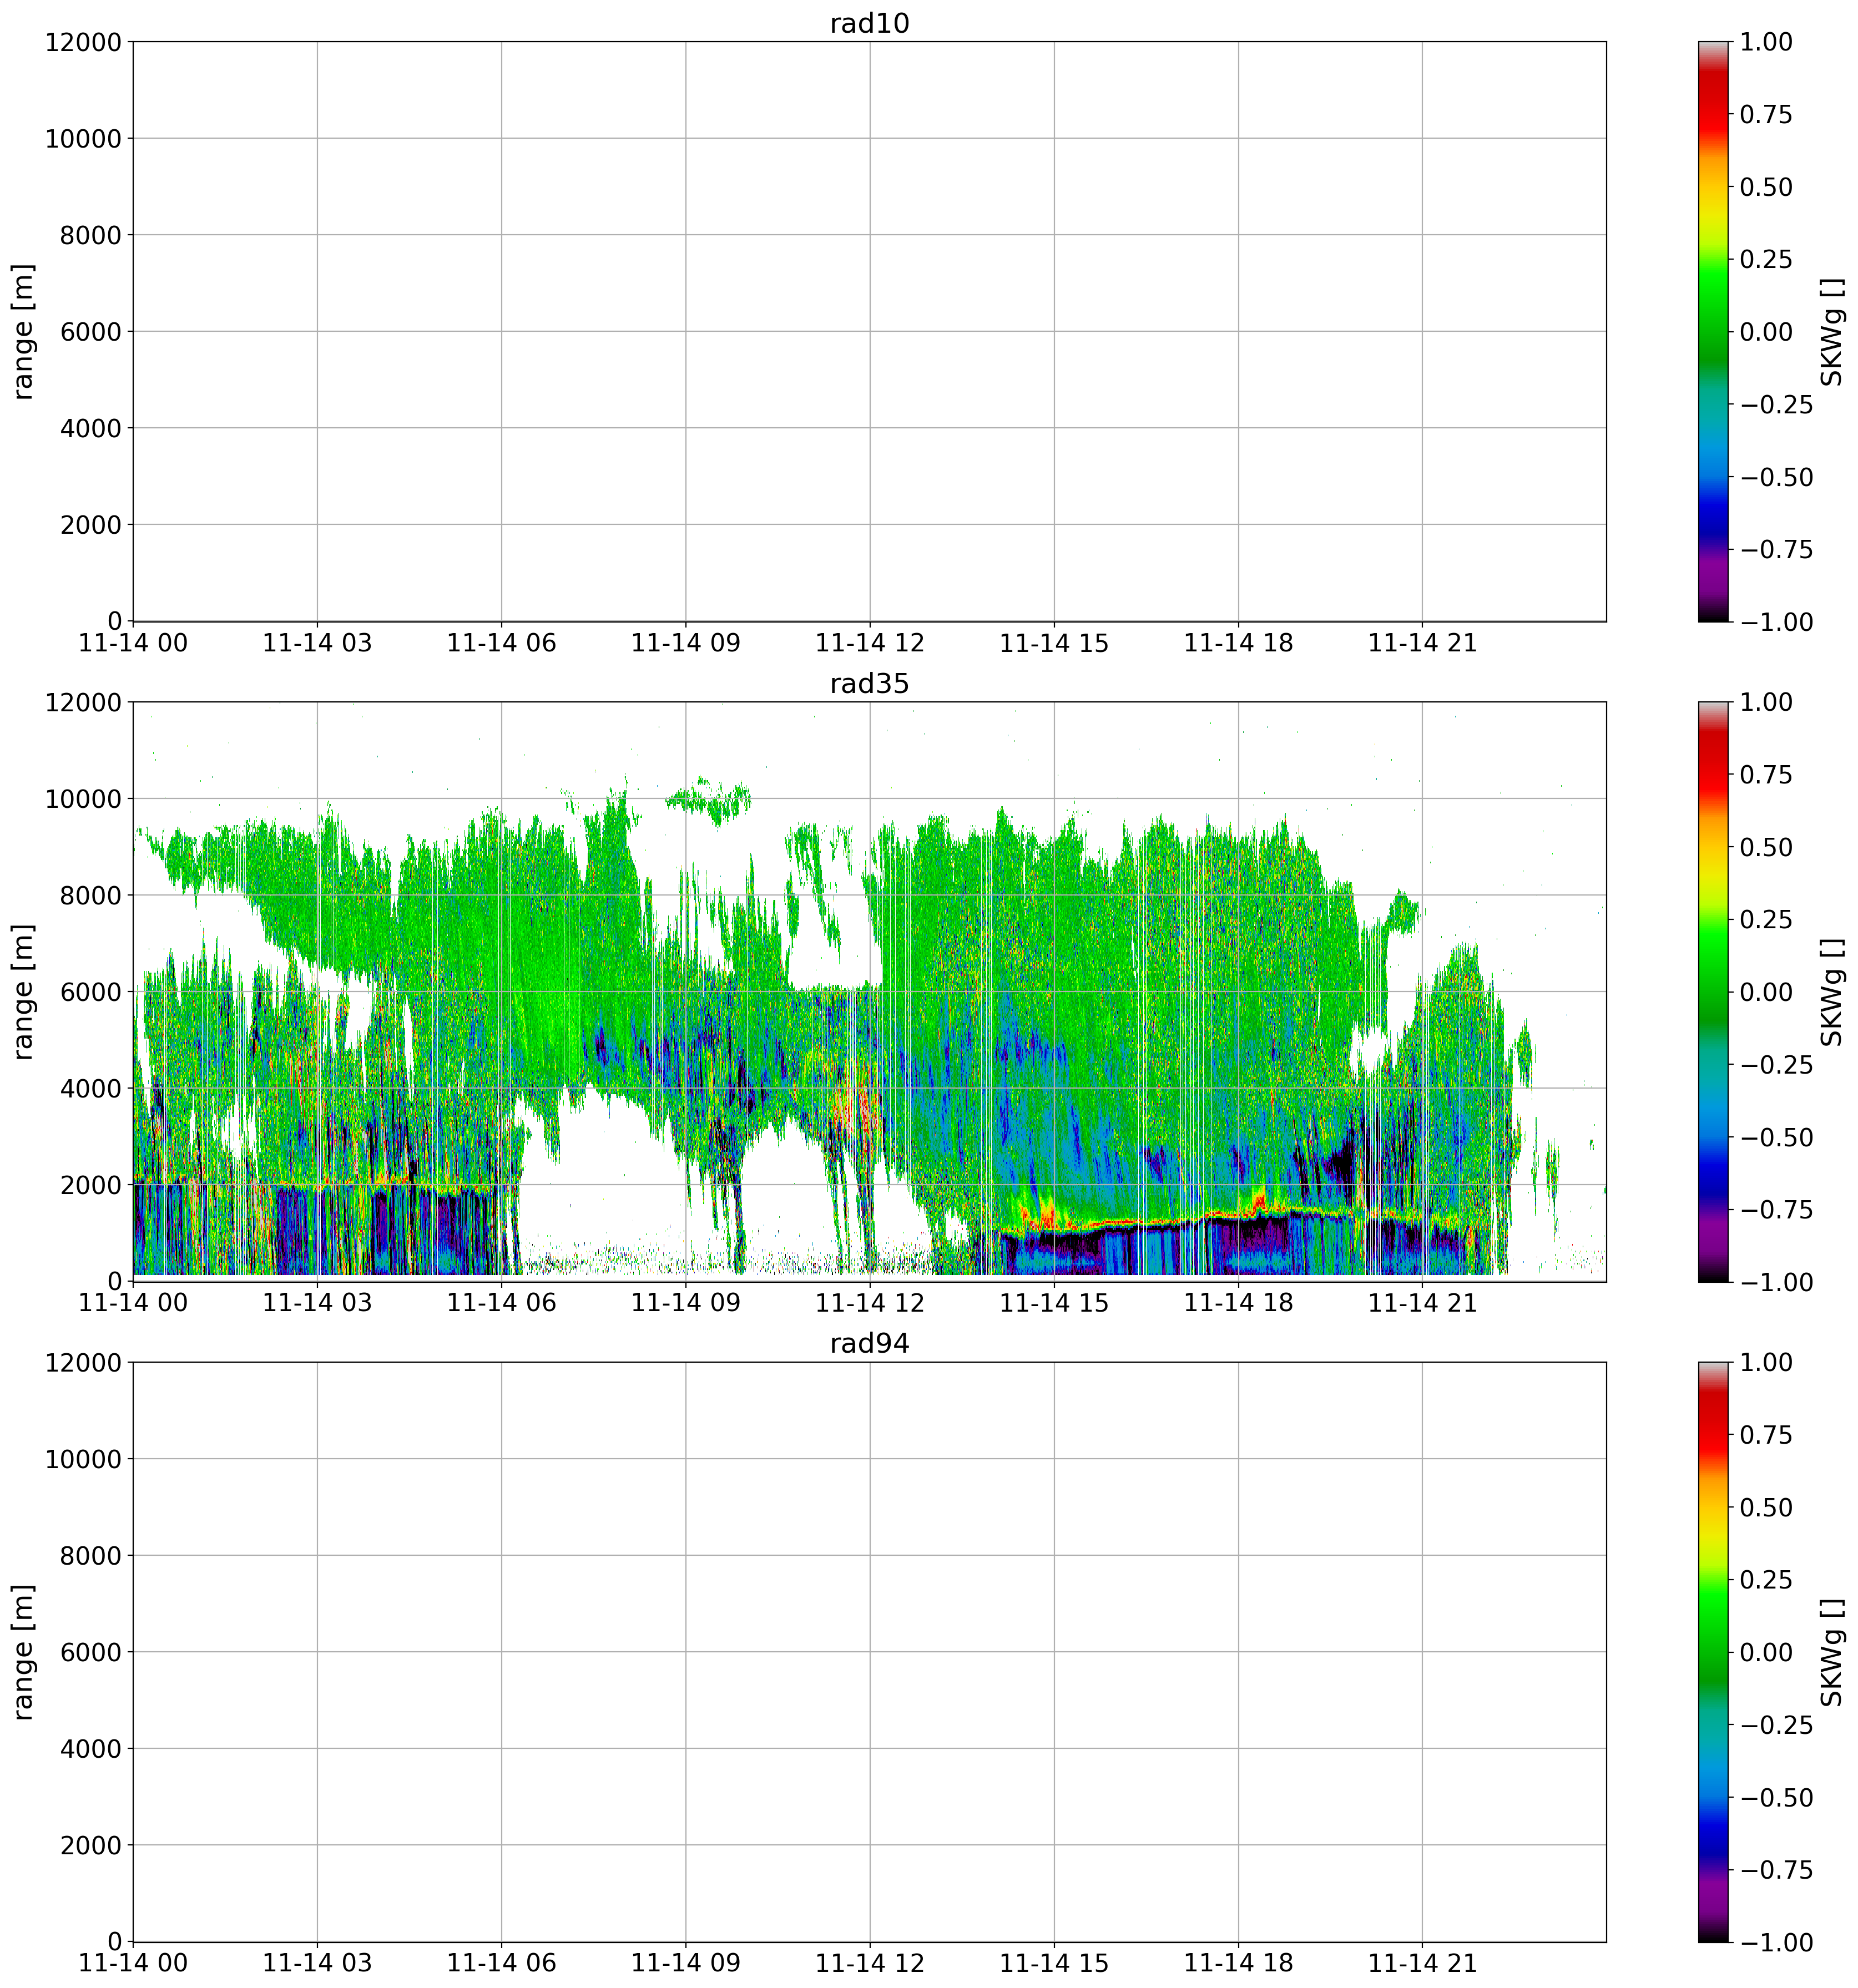
Task: Click the rad35 y-axis tick 8000
Action: (90, 895)
